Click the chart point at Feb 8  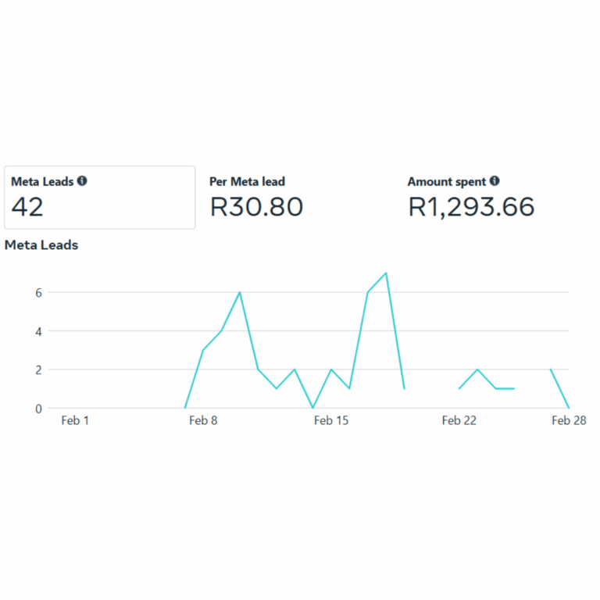pyautogui.click(x=203, y=350)
